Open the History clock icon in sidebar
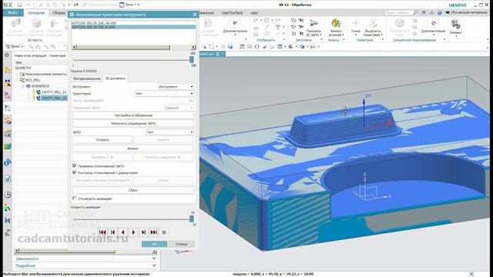This screenshot has height=277, width=493. point(8,195)
